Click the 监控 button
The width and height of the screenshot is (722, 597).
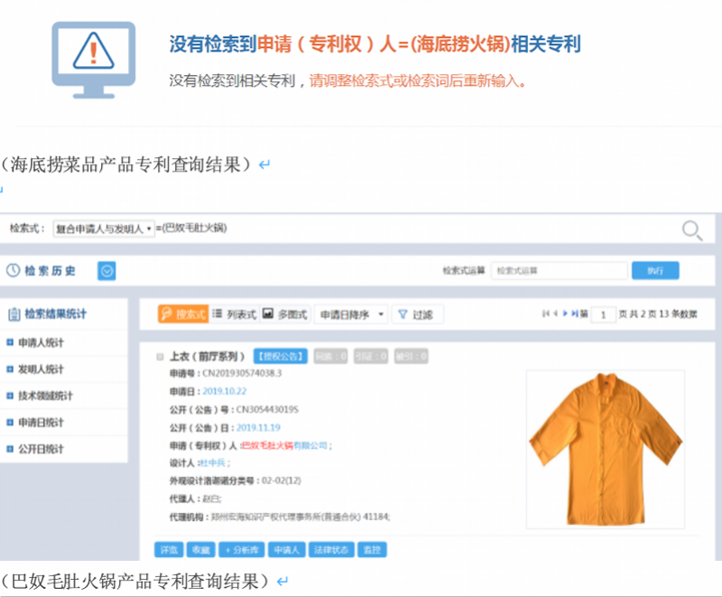(x=372, y=549)
